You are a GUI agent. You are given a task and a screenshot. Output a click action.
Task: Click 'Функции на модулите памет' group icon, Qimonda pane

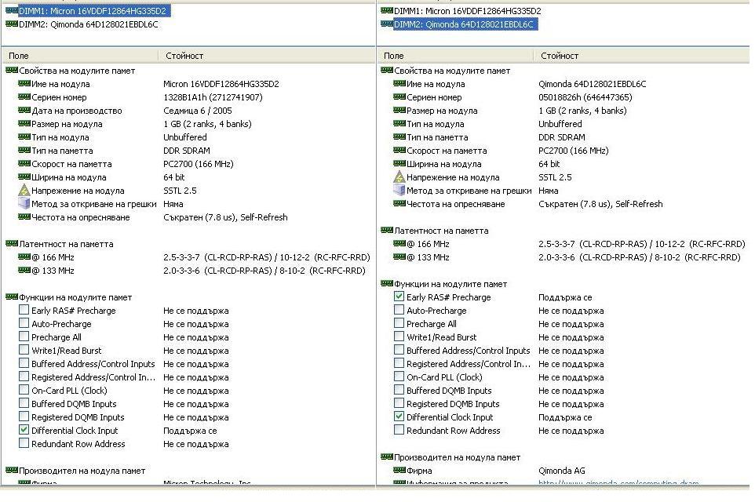[387, 283]
